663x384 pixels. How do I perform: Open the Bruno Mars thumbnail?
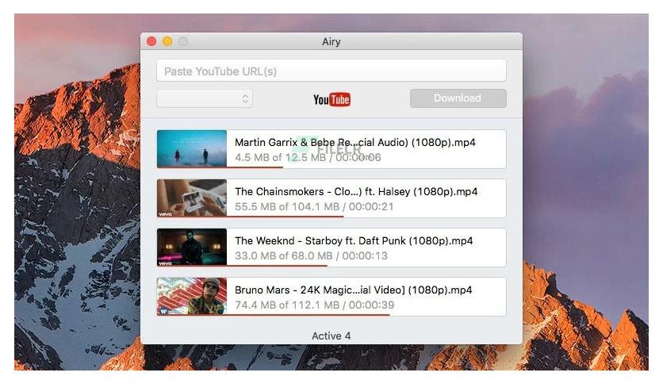[192, 296]
